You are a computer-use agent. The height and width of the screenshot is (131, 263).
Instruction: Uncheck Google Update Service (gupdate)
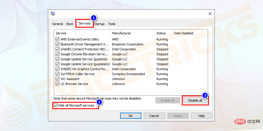point(58,59)
